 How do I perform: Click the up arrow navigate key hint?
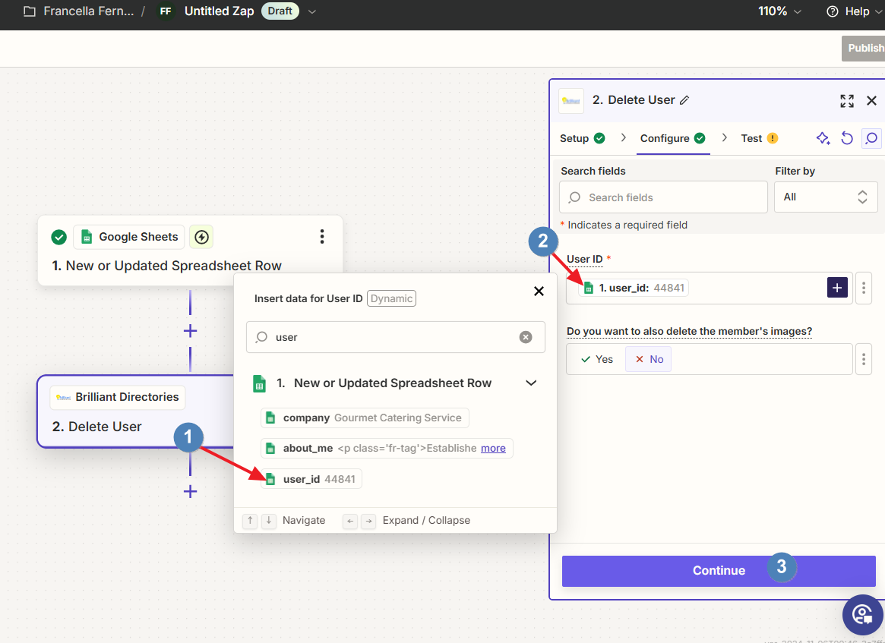250,521
